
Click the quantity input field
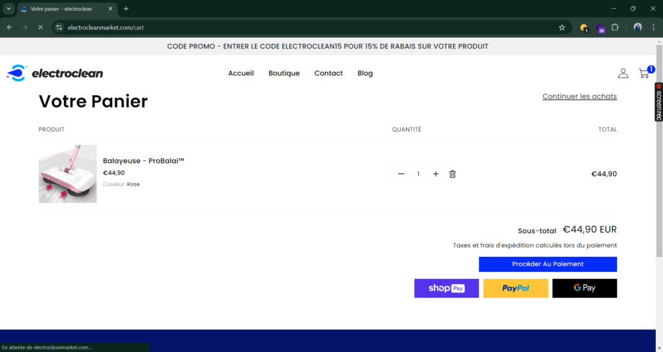tap(418, 173)
